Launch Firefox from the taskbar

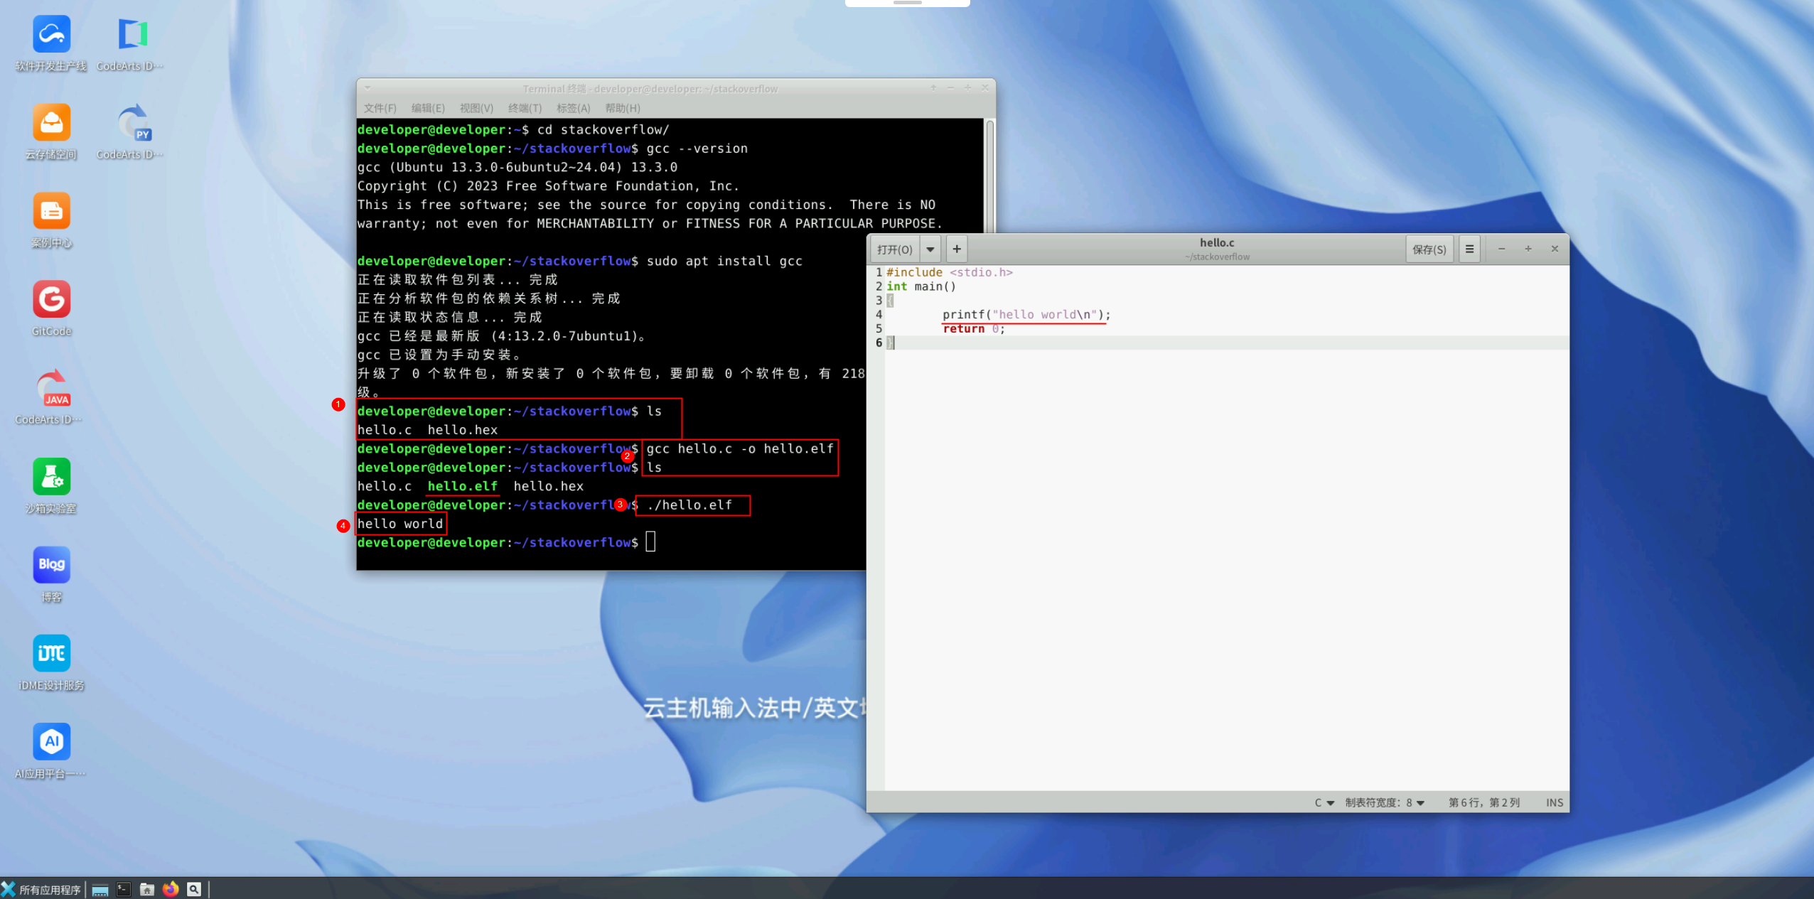pos(171,889)
